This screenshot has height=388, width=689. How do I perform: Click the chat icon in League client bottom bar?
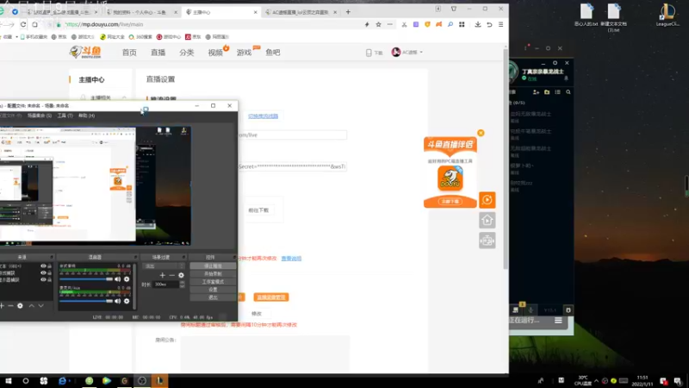point(515,310)
